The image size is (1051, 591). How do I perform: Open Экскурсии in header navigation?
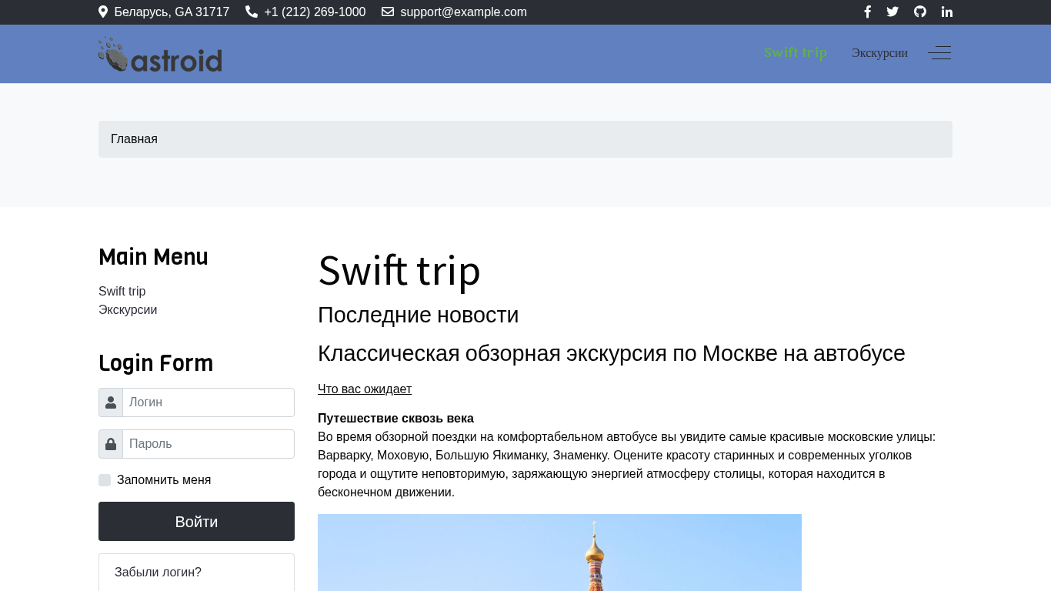[879, 53]
